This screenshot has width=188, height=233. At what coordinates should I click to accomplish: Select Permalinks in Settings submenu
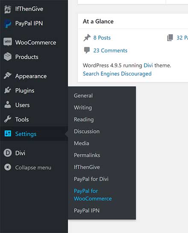point(87,155)
